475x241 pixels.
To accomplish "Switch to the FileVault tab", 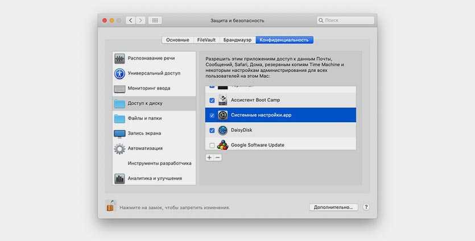I will (205, 40).
